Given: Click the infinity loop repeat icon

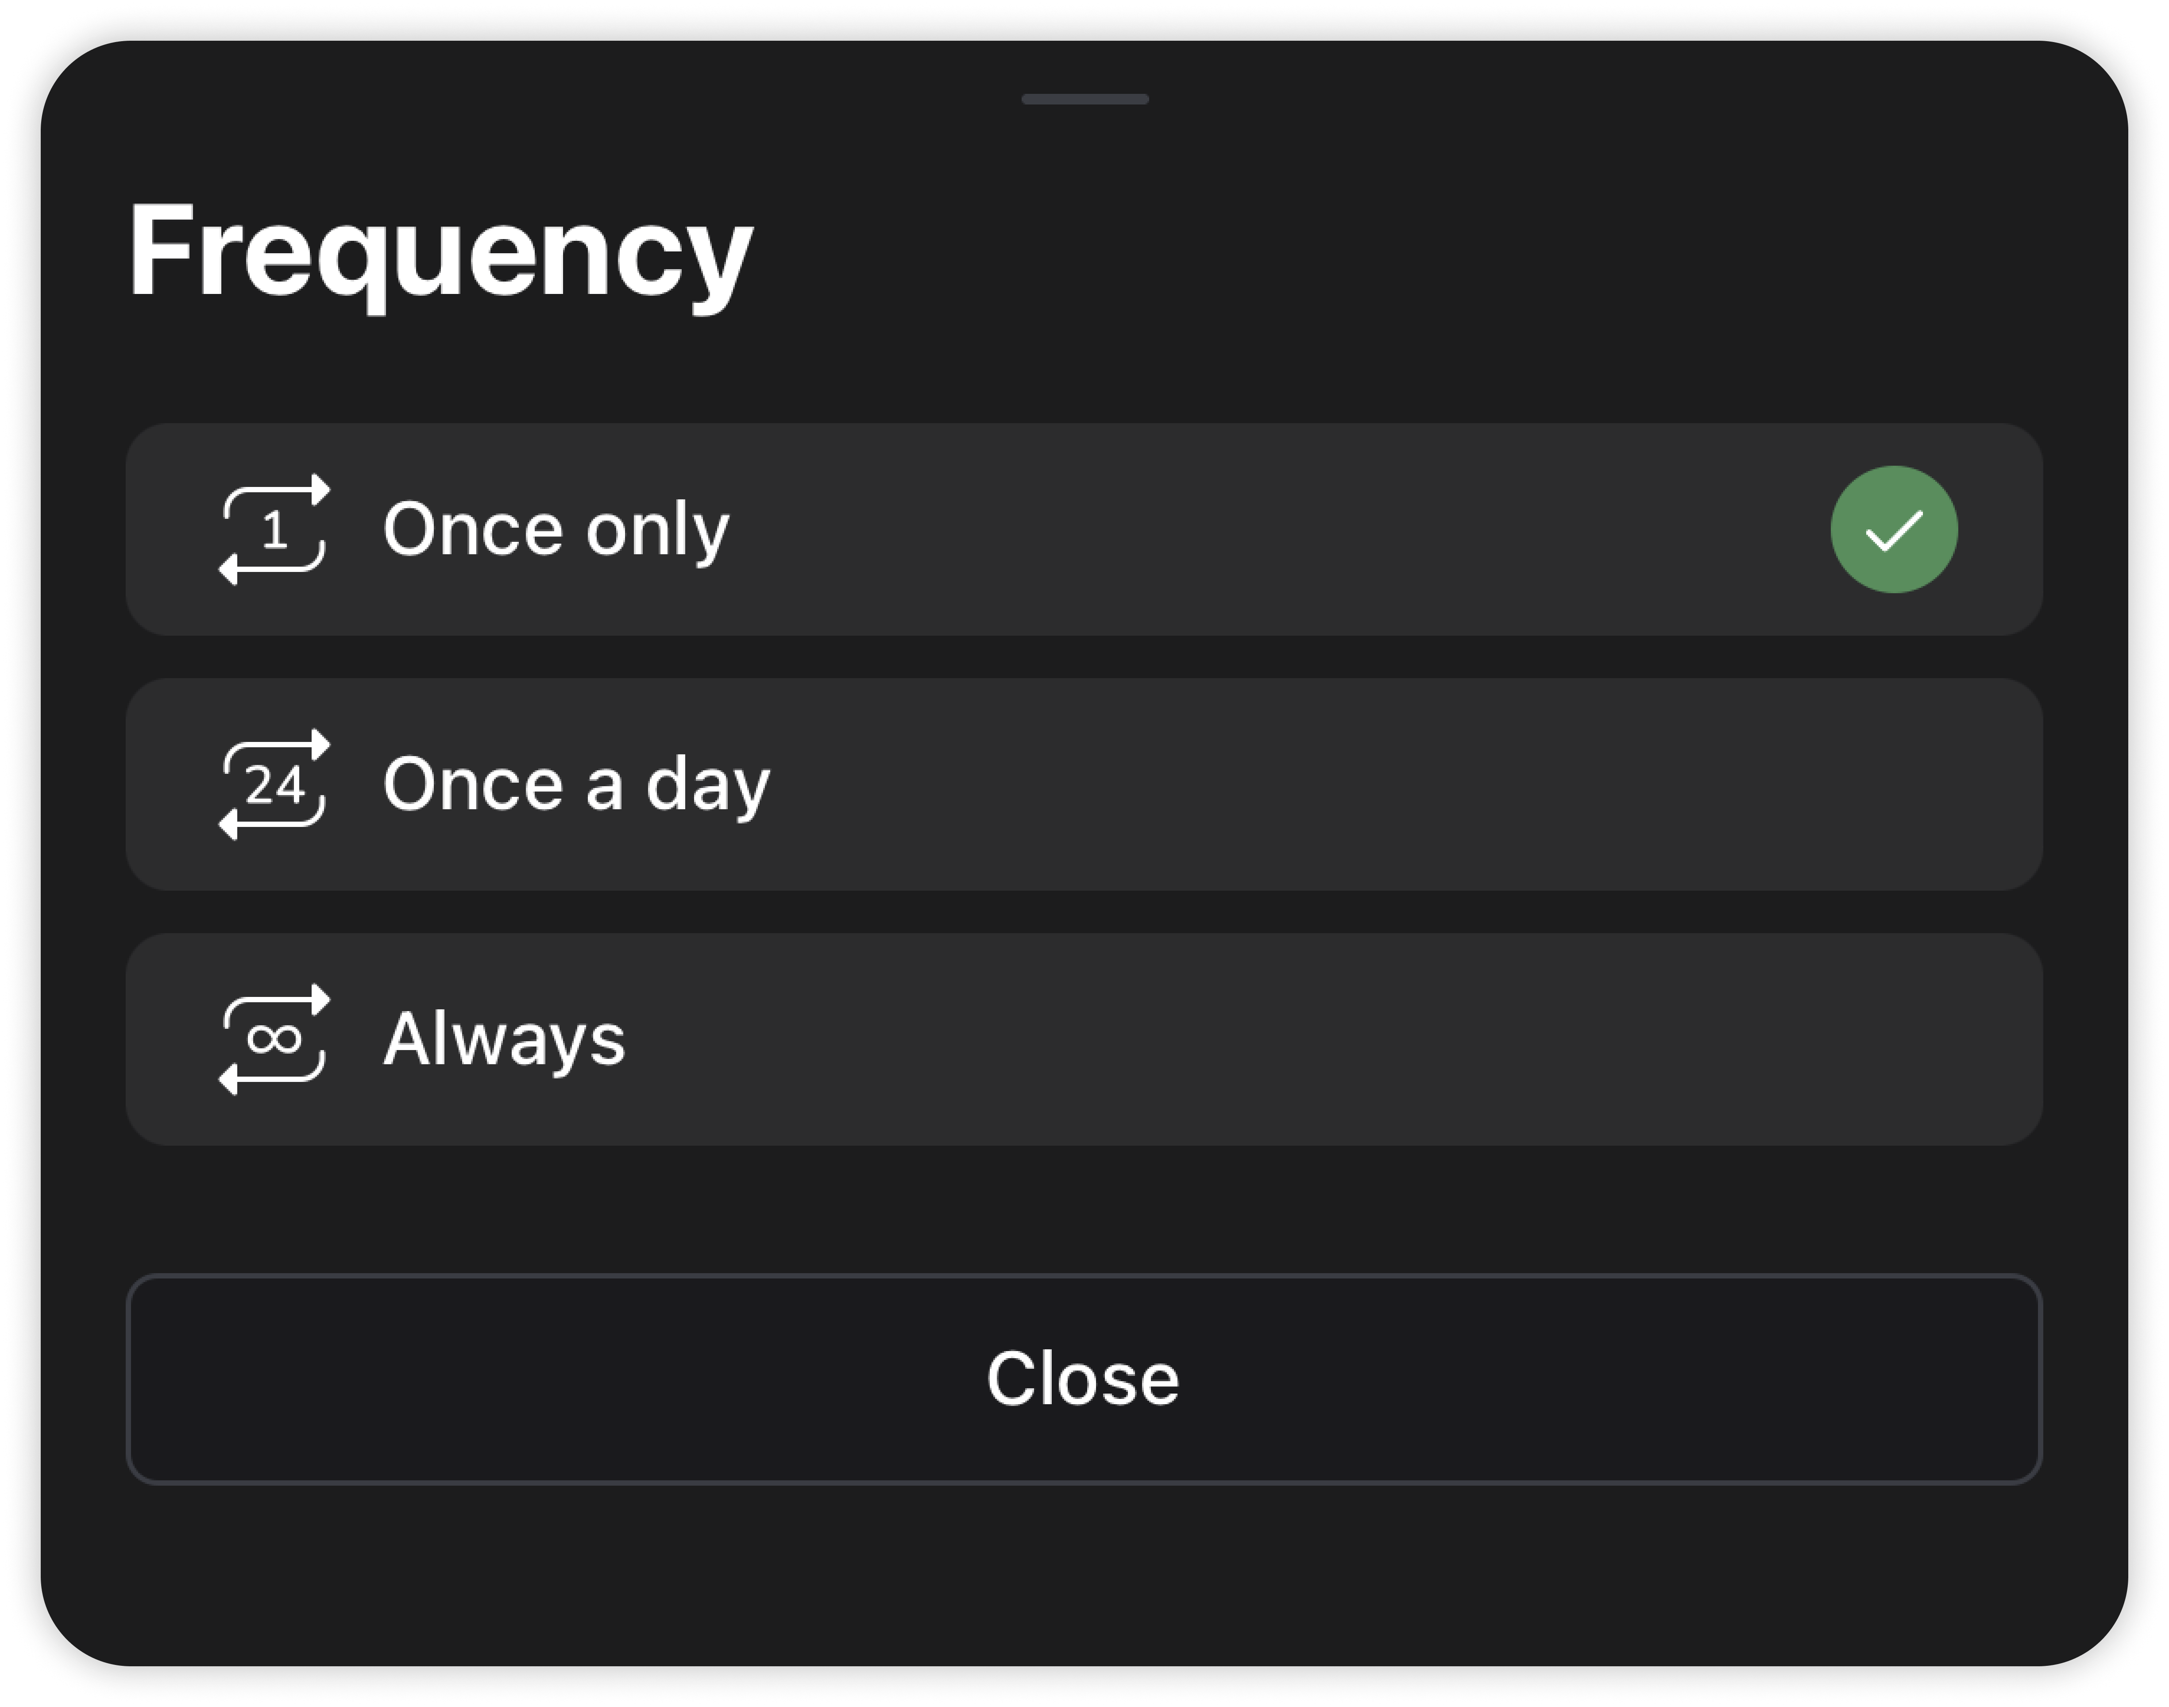Looking at the screenshot, I should point(273,1039).
